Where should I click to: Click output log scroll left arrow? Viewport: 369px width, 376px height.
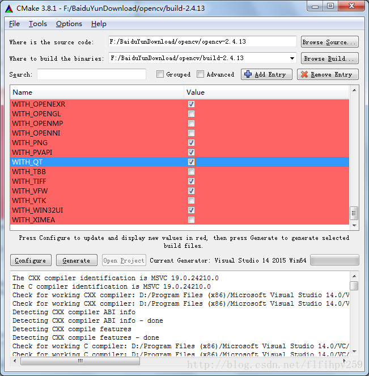(x=15, y=361)
